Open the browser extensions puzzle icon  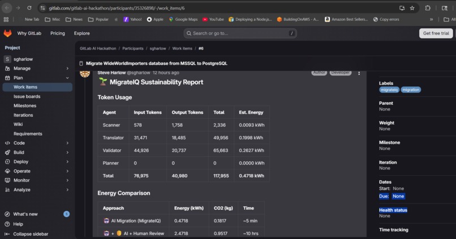click(x=428, y=8)
